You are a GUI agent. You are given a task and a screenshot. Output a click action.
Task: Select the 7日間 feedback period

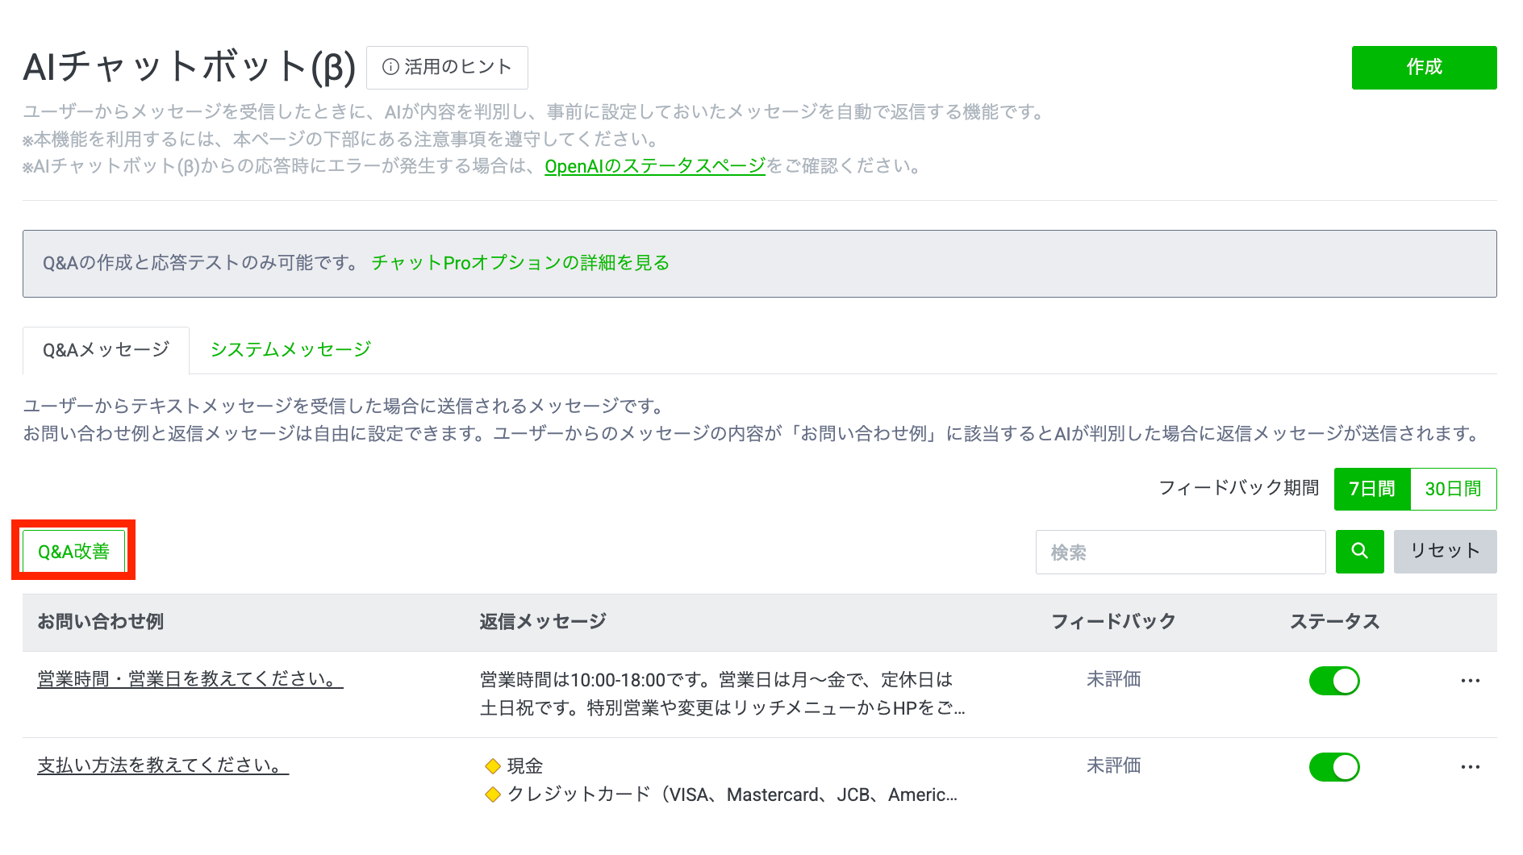[1371, 489]
